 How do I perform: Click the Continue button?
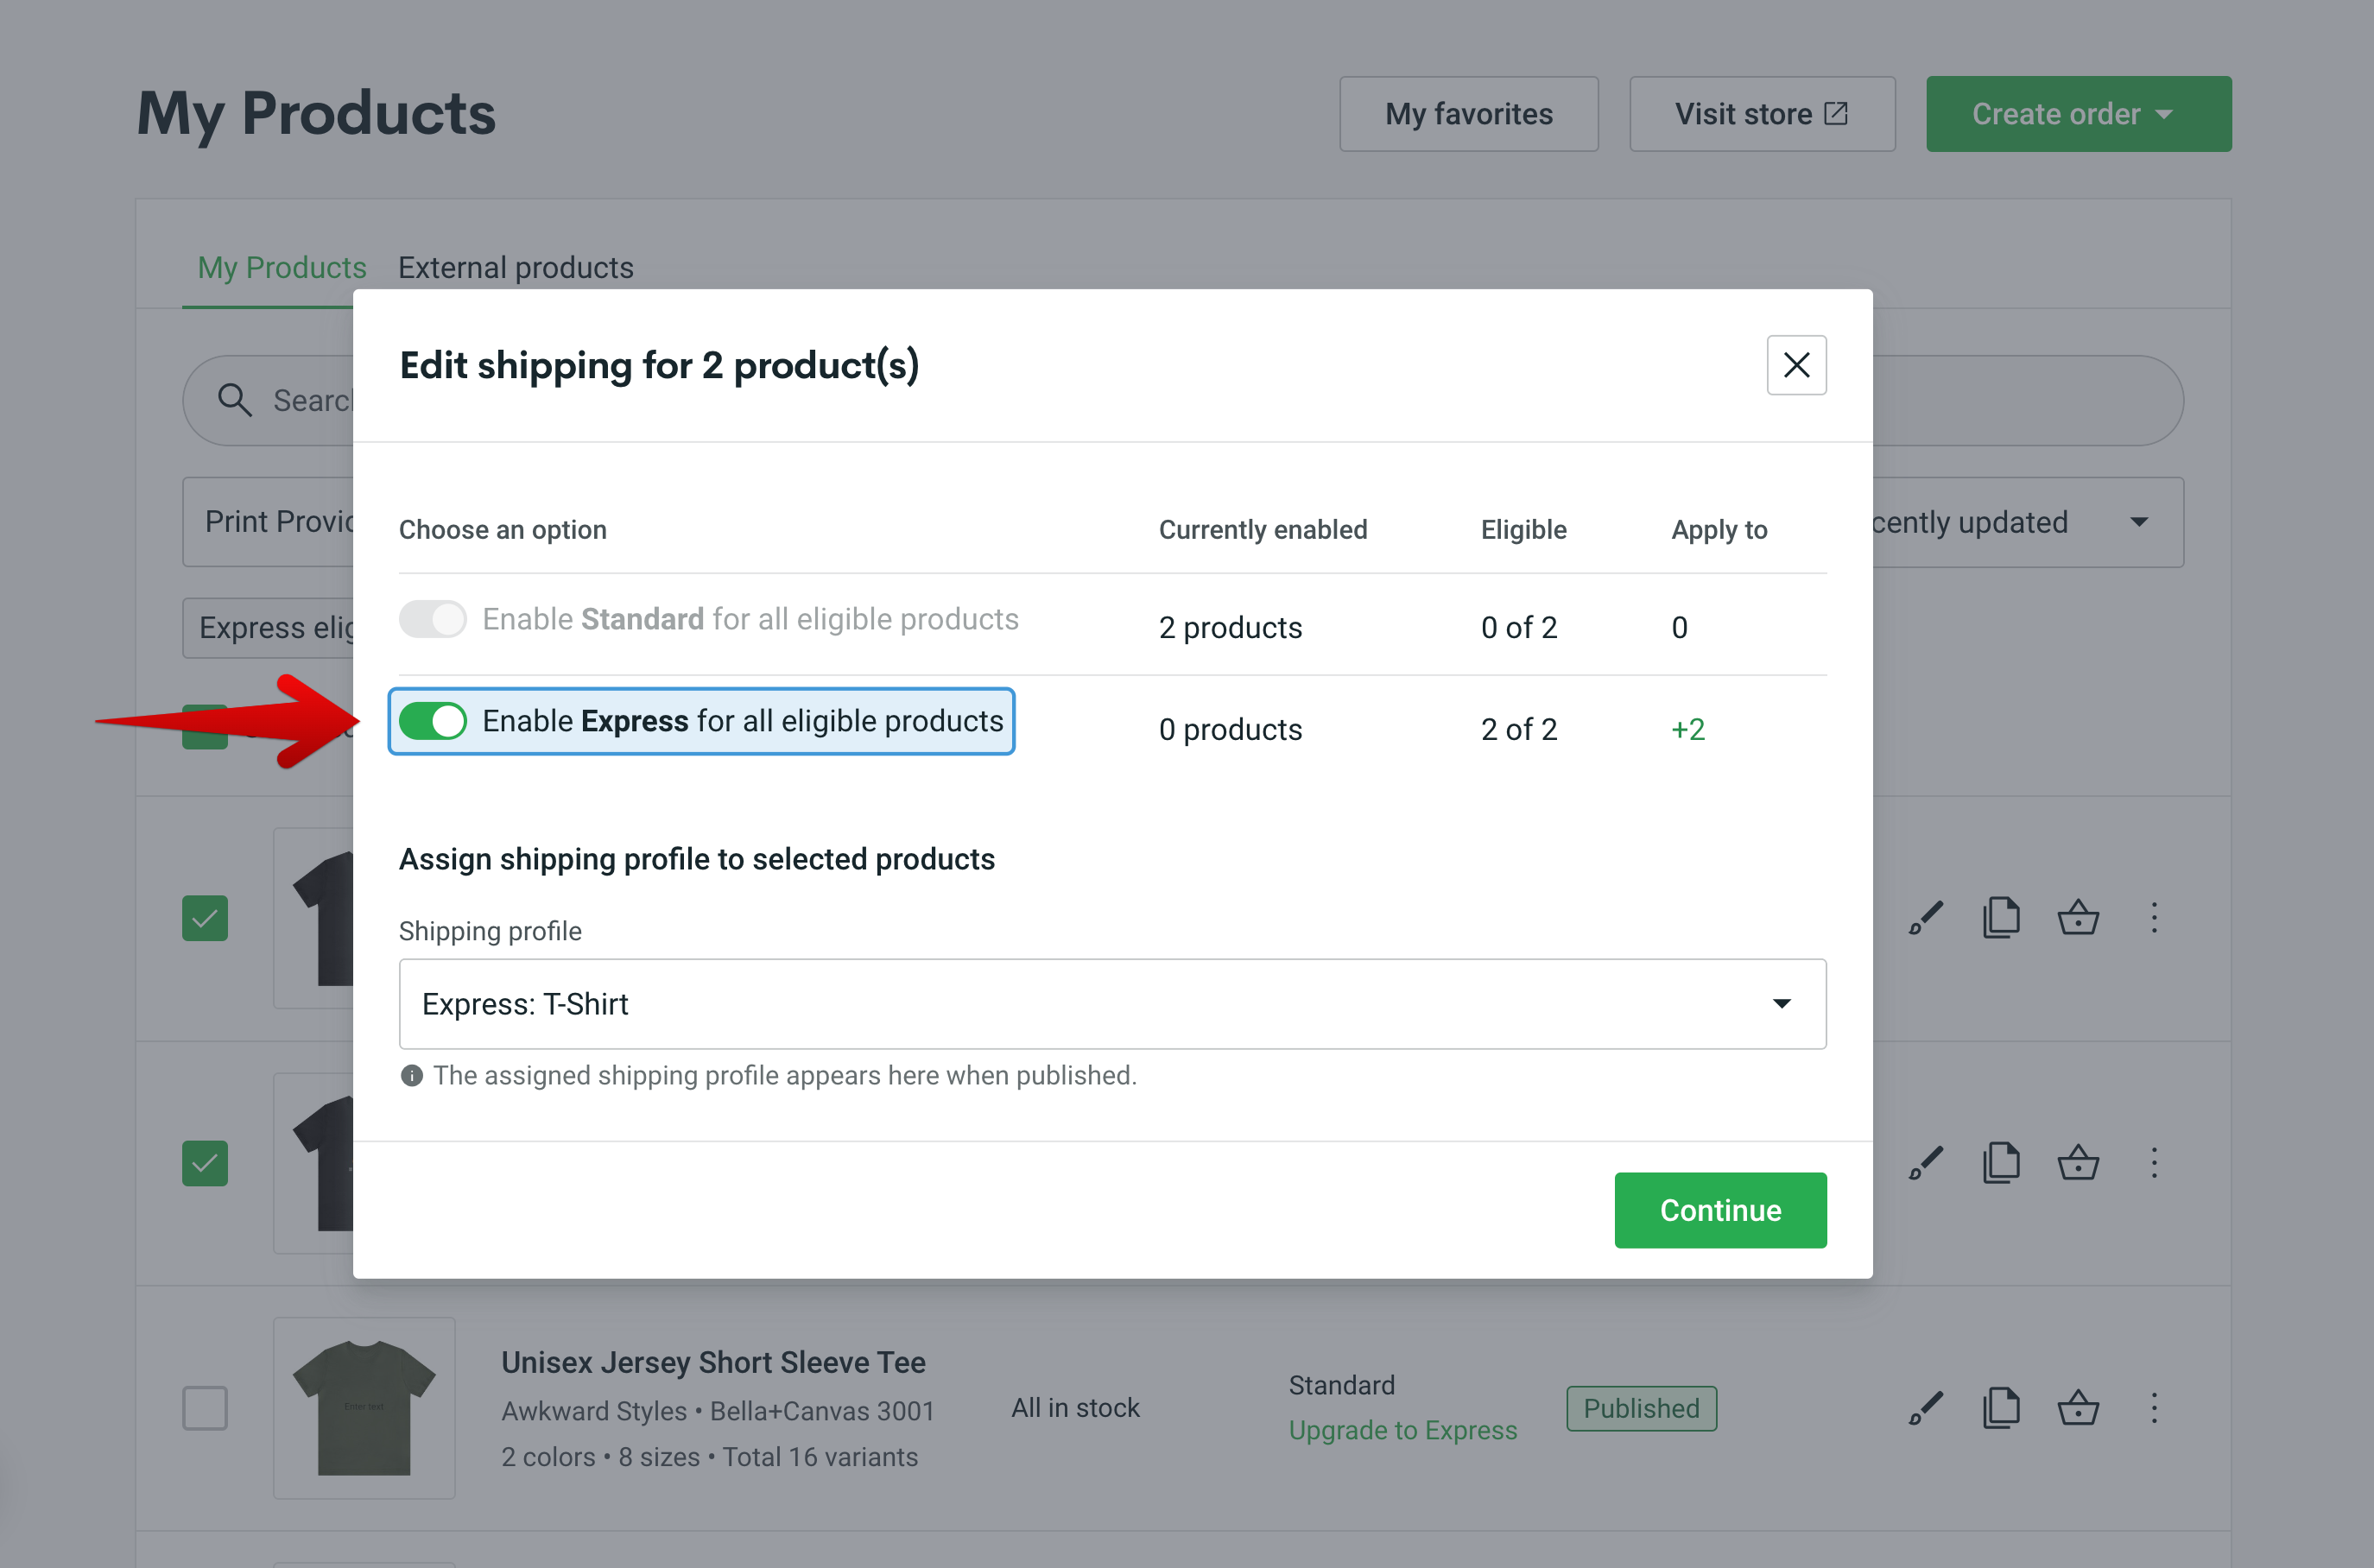1720,1210
